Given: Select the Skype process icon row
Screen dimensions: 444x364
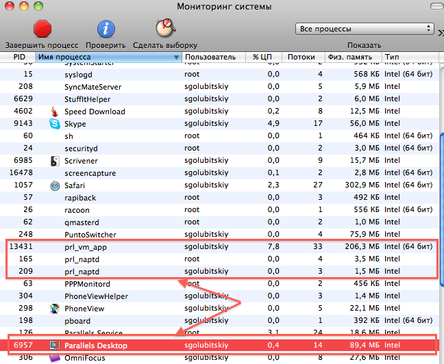Looking at the screenshot, I should point(55,124).
